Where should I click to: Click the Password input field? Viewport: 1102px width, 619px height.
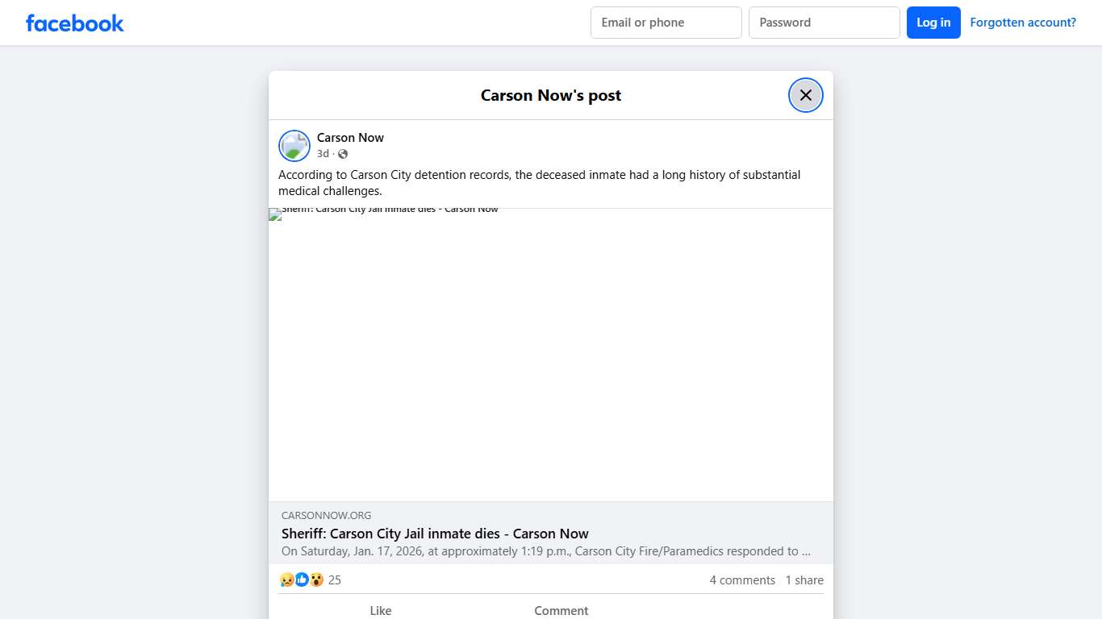click(824, 23)
